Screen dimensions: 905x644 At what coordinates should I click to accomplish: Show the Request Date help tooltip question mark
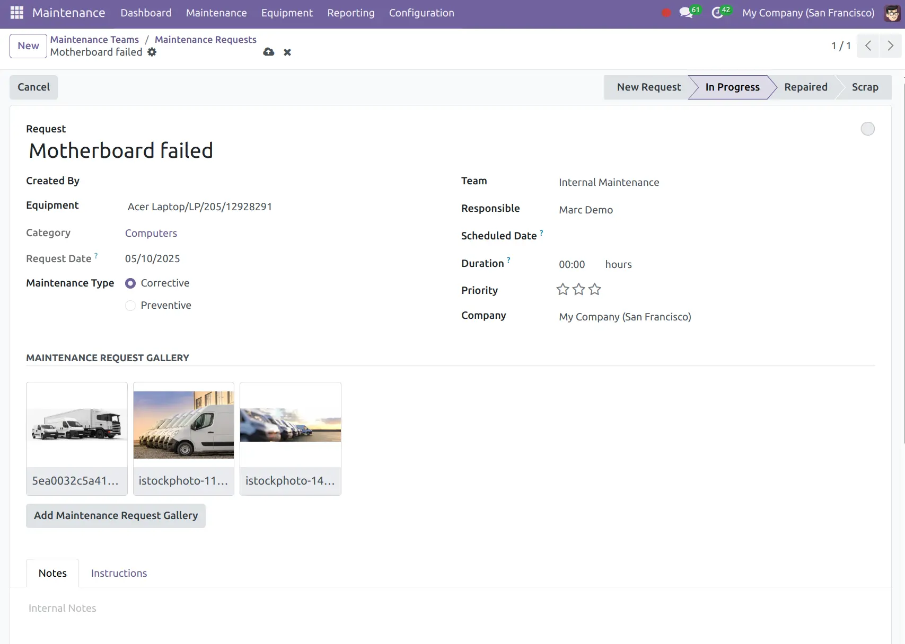point(96,255)
